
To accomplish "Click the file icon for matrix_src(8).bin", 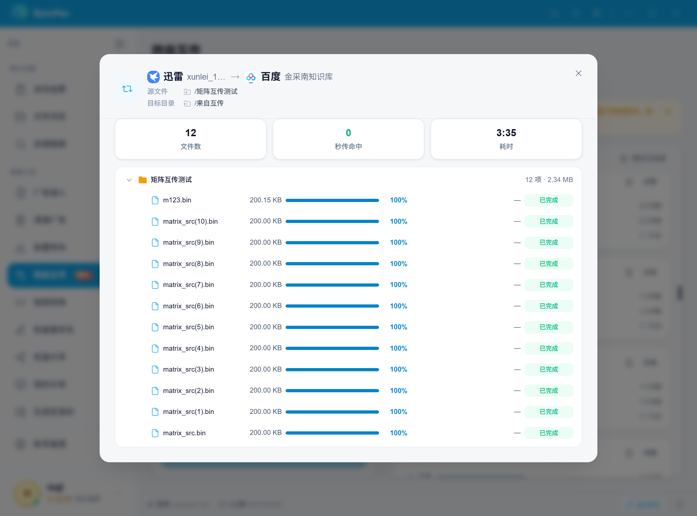I will tap(155, 264).
